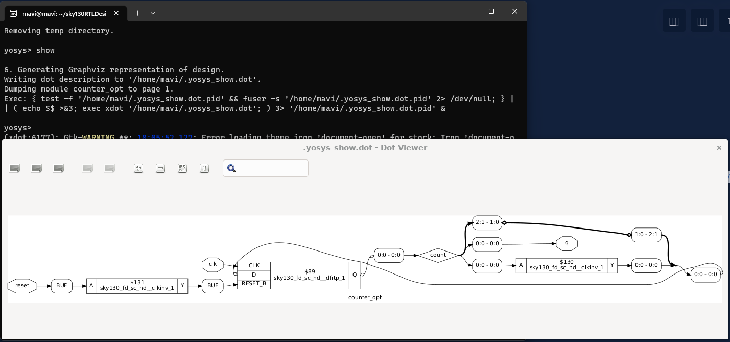The height and width of the screenshot is (342, 730).
Task: Print the displayed graph
Action: (58, 168)
